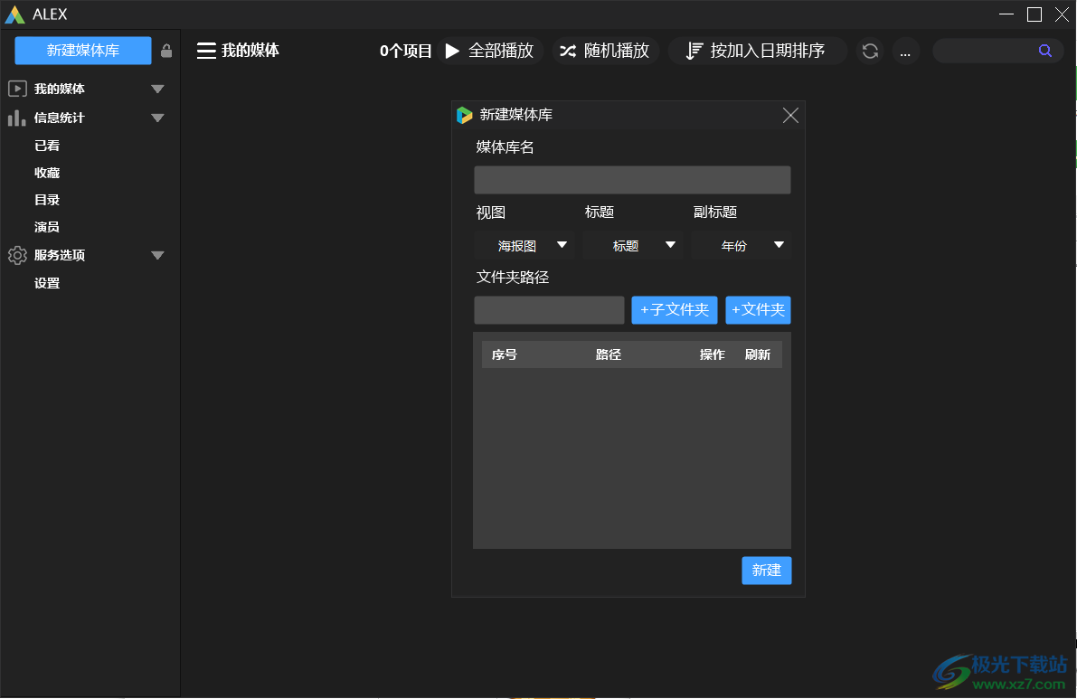Click the 服务选项 gear icon
The image size is (1077, 699).
[x=16, y=255]
